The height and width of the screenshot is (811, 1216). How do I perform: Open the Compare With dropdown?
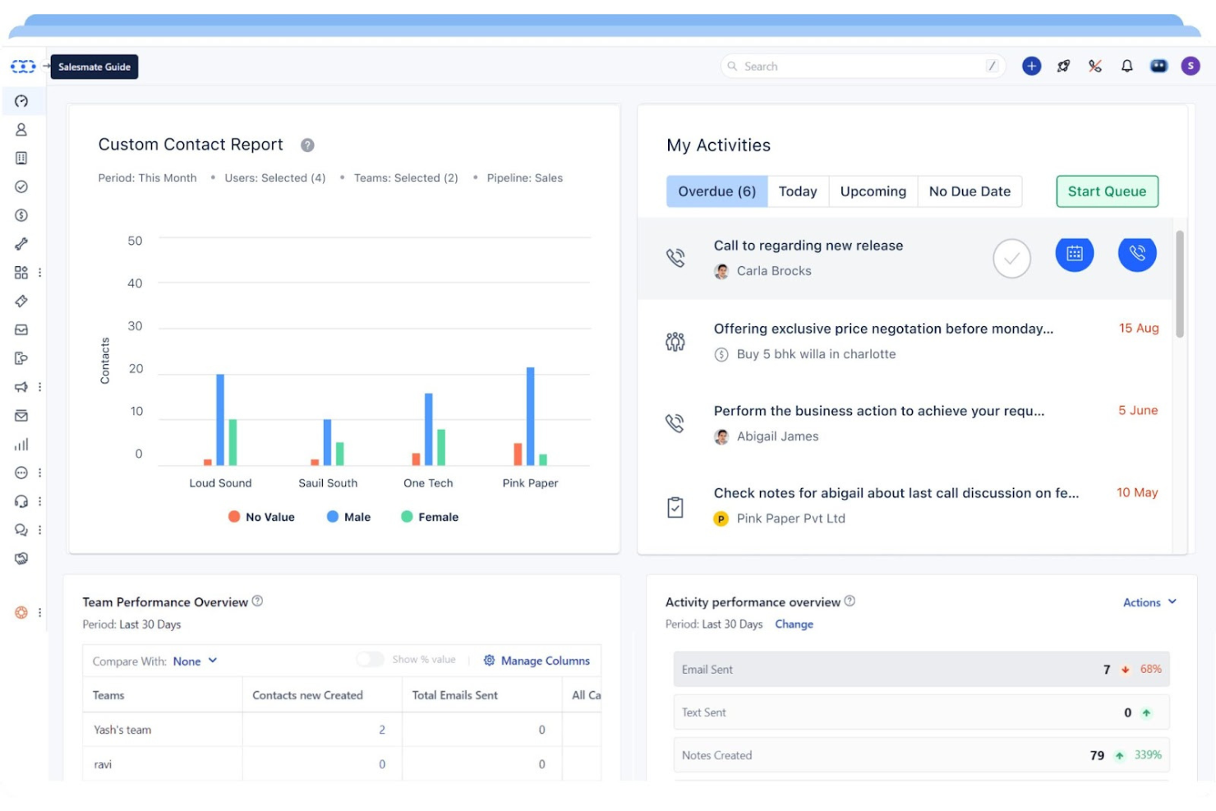tap(195, 661)
